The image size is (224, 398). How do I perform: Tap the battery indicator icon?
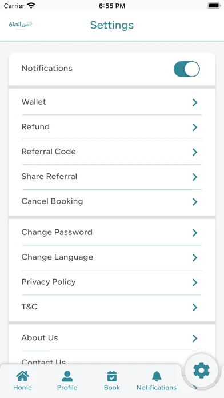click(214, 6)
